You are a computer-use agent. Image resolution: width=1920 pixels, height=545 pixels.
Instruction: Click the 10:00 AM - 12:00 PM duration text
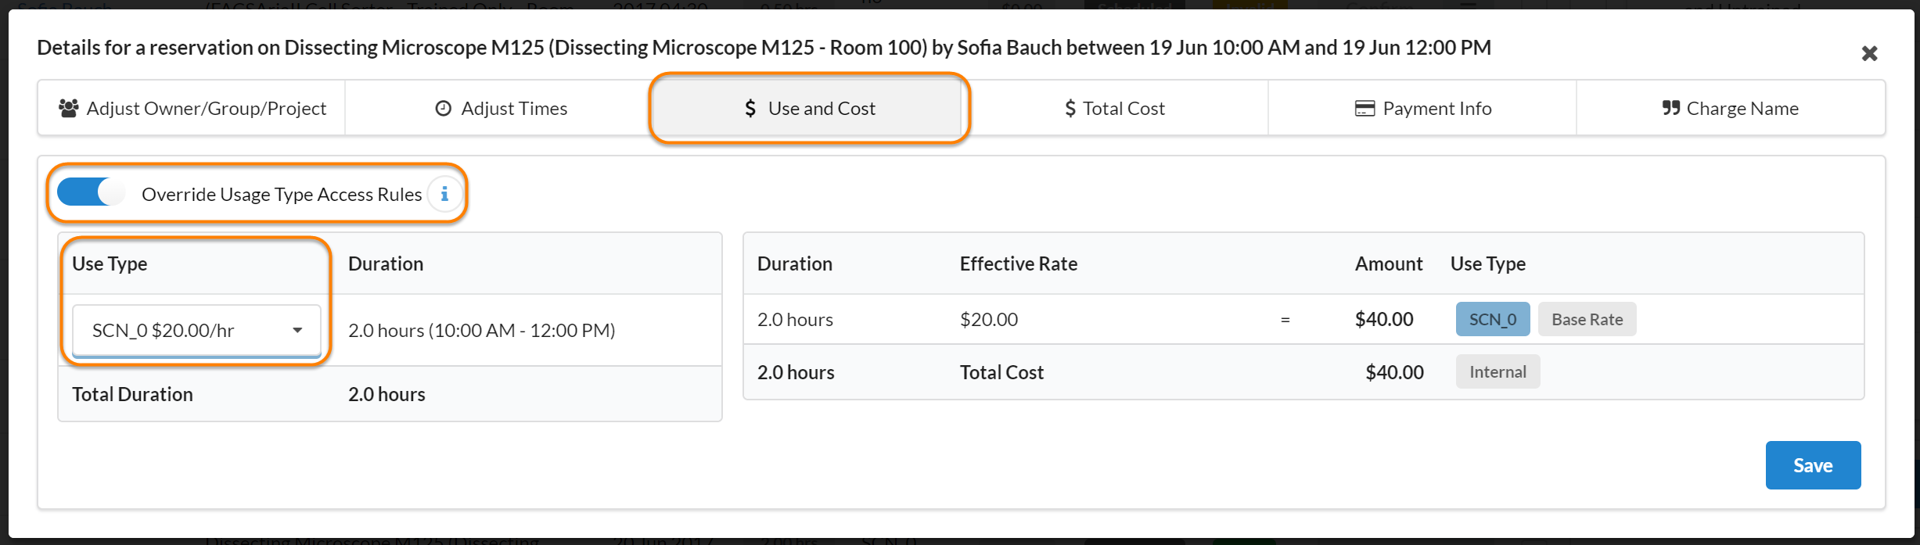pos(481,331)
